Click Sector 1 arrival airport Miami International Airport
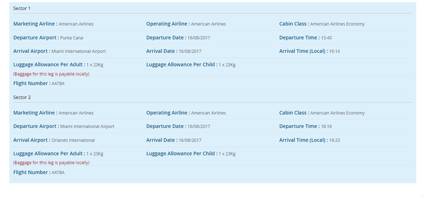Screen dimensions: 423x201 point(79,51)
